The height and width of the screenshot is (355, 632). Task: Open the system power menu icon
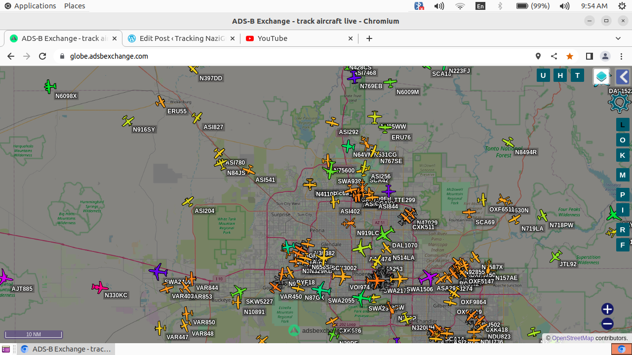[622, 6]
